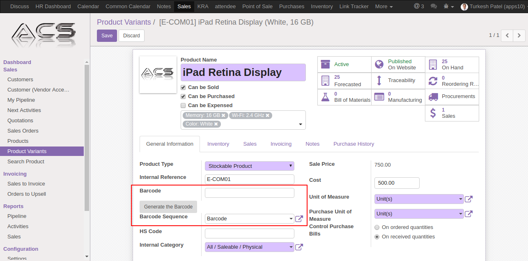Go back via Product Variants breadcrumb

pos(124,22)
